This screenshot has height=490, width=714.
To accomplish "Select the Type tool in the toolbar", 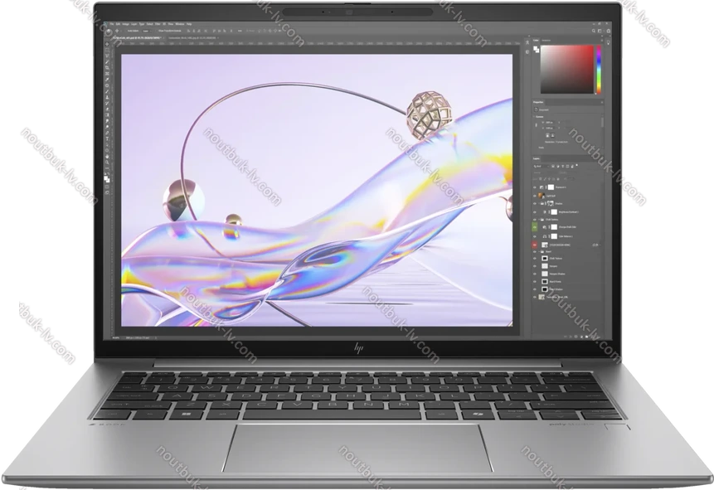I will [109, 138].
